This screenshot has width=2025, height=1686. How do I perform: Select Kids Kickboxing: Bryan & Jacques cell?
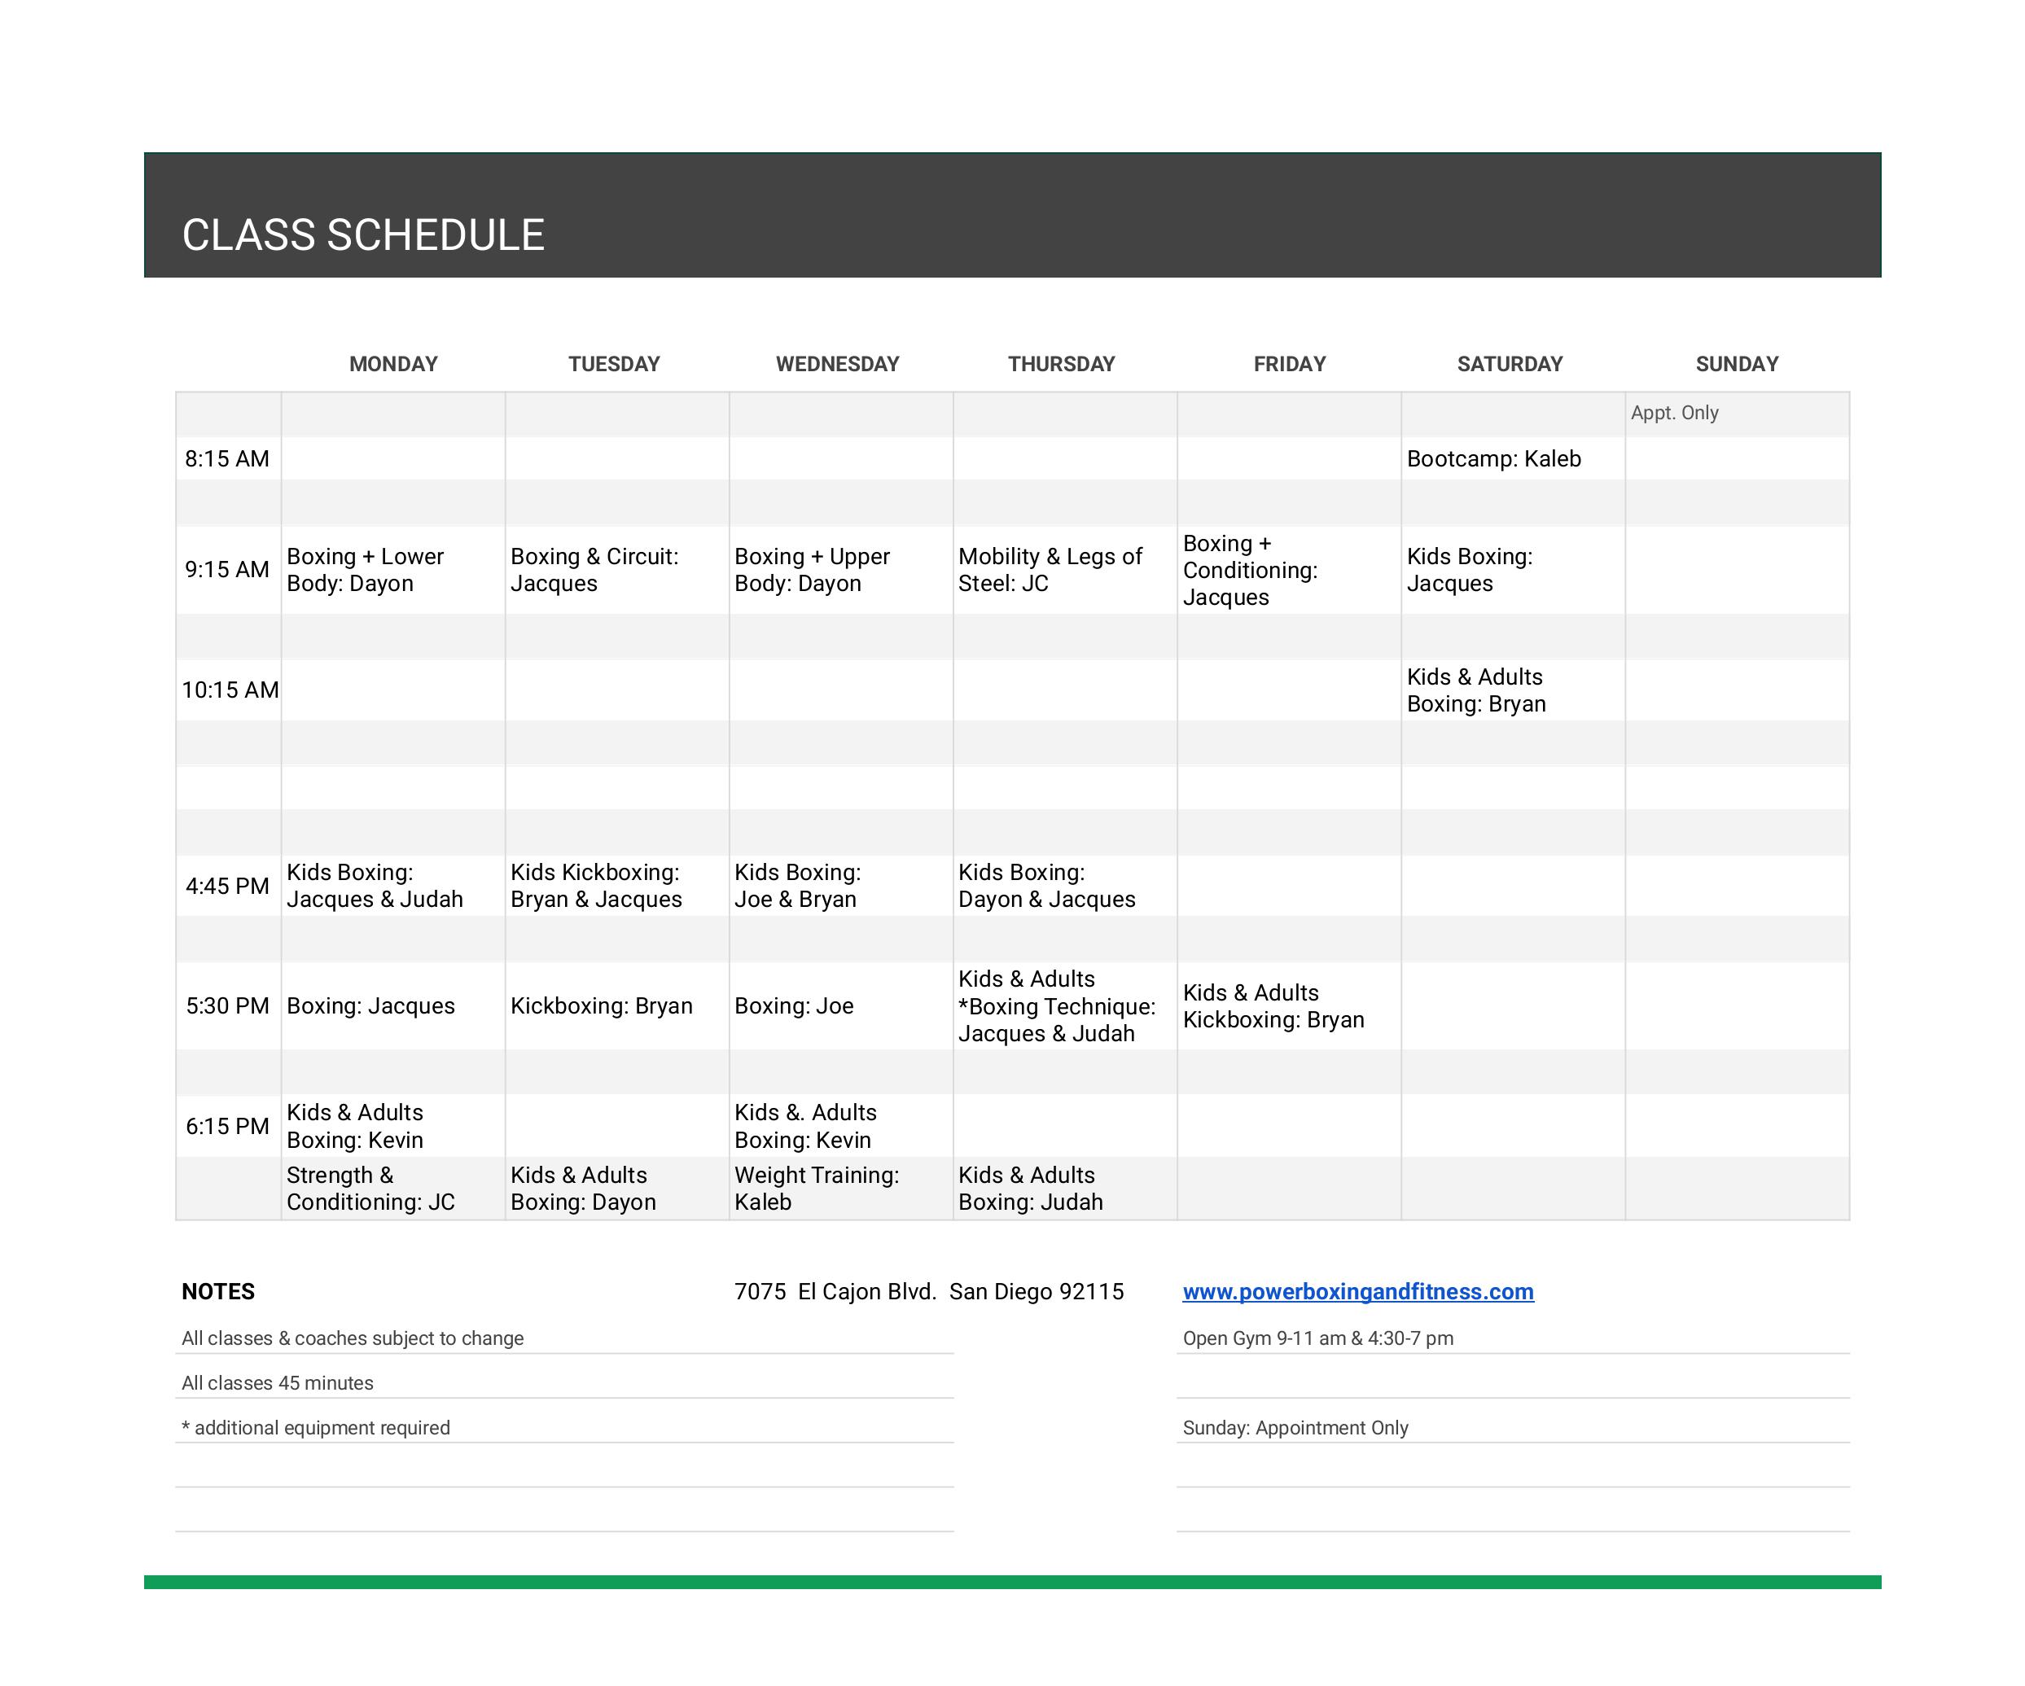(x=595, y=886)
